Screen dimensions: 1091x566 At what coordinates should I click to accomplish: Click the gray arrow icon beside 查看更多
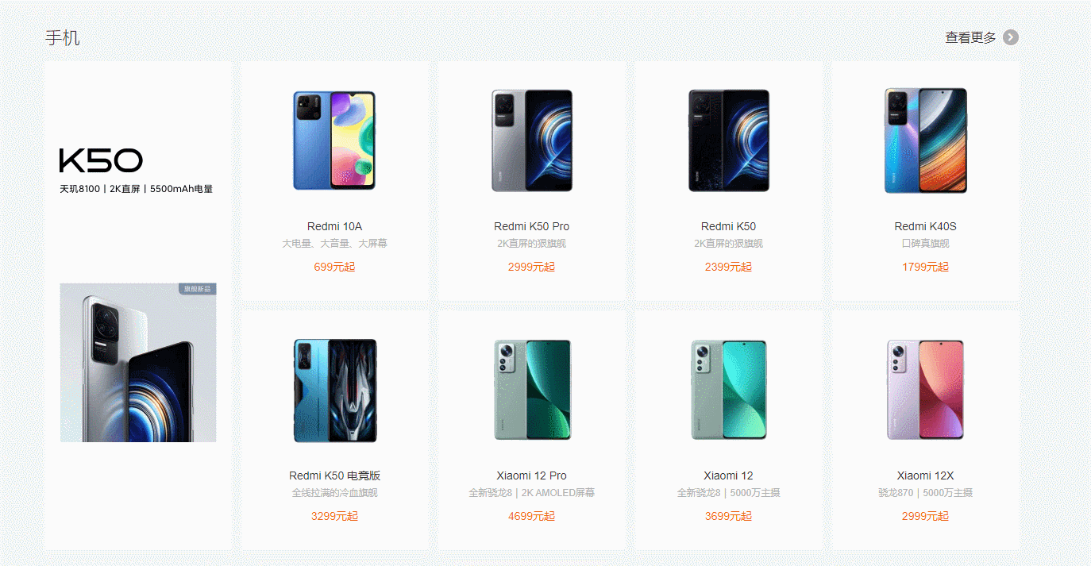(x=1011, y=37)
